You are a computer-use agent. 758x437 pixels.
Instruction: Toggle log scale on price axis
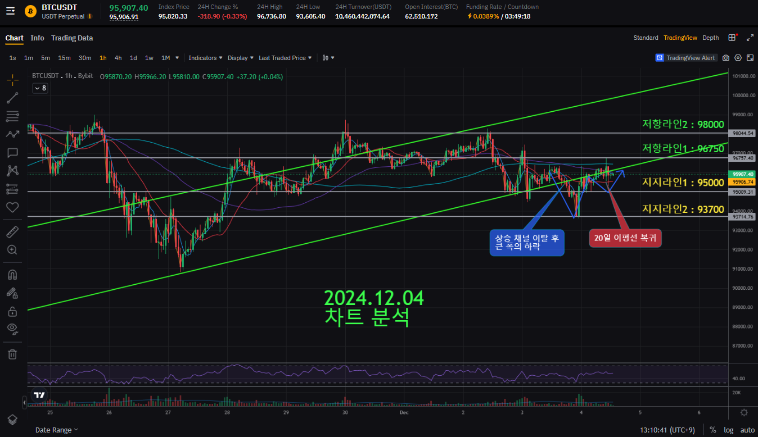tap(729, 430)
